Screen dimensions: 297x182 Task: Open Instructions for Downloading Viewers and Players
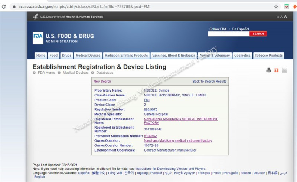(170, 169)
